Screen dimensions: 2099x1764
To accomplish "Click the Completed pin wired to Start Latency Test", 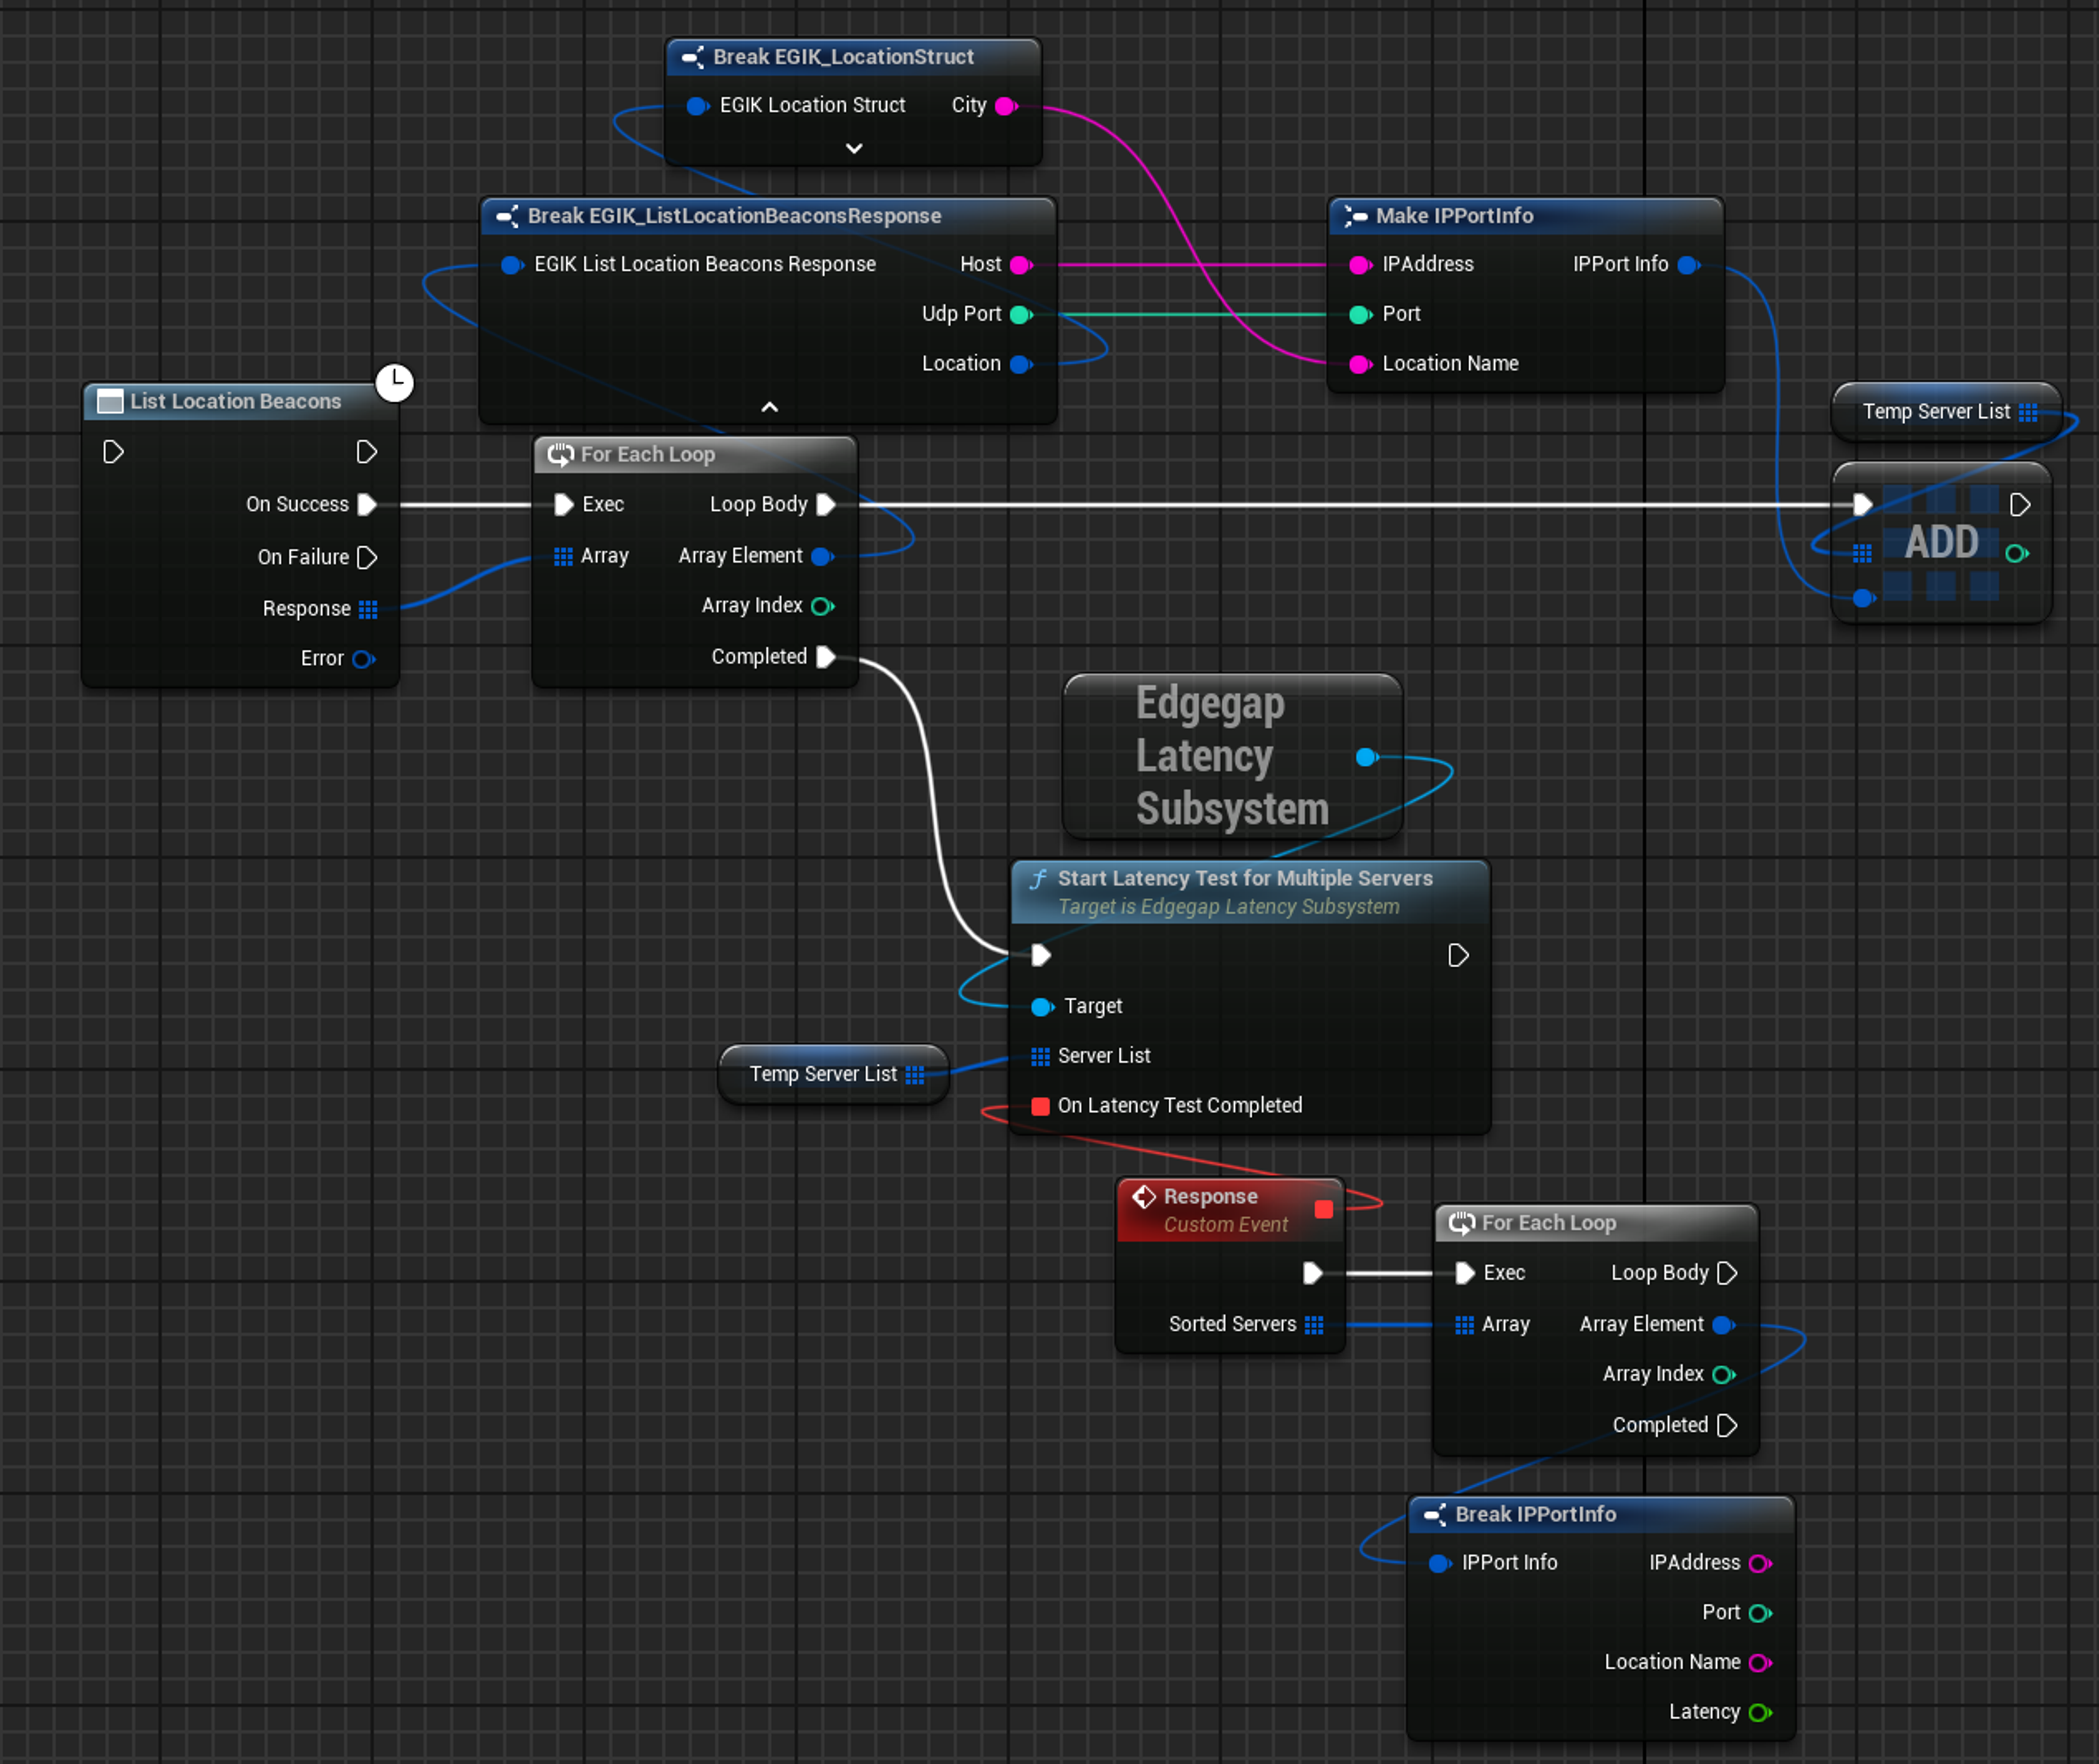I will pos(826,657).
